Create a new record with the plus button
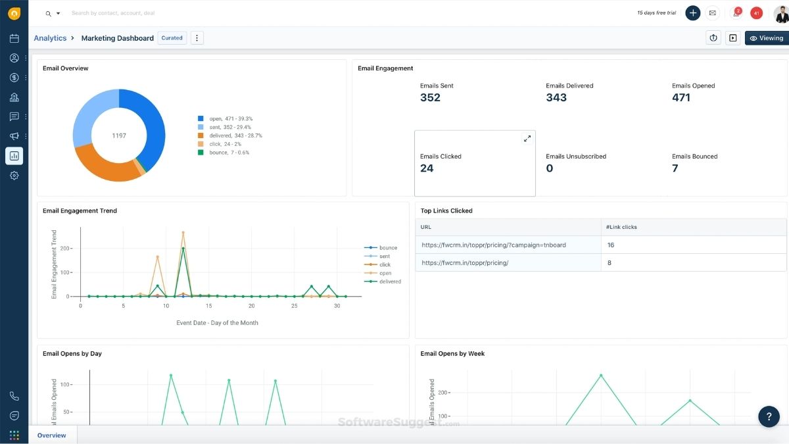 click(x=692, y=12)
